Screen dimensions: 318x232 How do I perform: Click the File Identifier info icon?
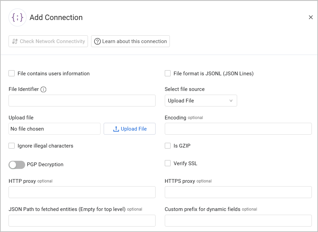[43, 90]
